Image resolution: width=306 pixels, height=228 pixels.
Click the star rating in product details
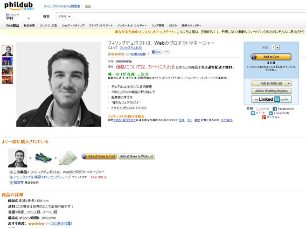click(36, 224)
